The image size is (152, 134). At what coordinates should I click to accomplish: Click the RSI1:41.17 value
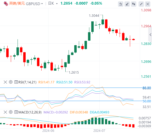[46, 82]
